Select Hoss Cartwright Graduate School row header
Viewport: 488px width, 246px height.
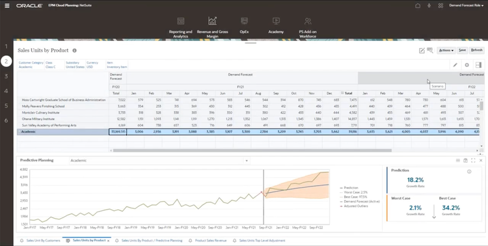click(63, 100)
